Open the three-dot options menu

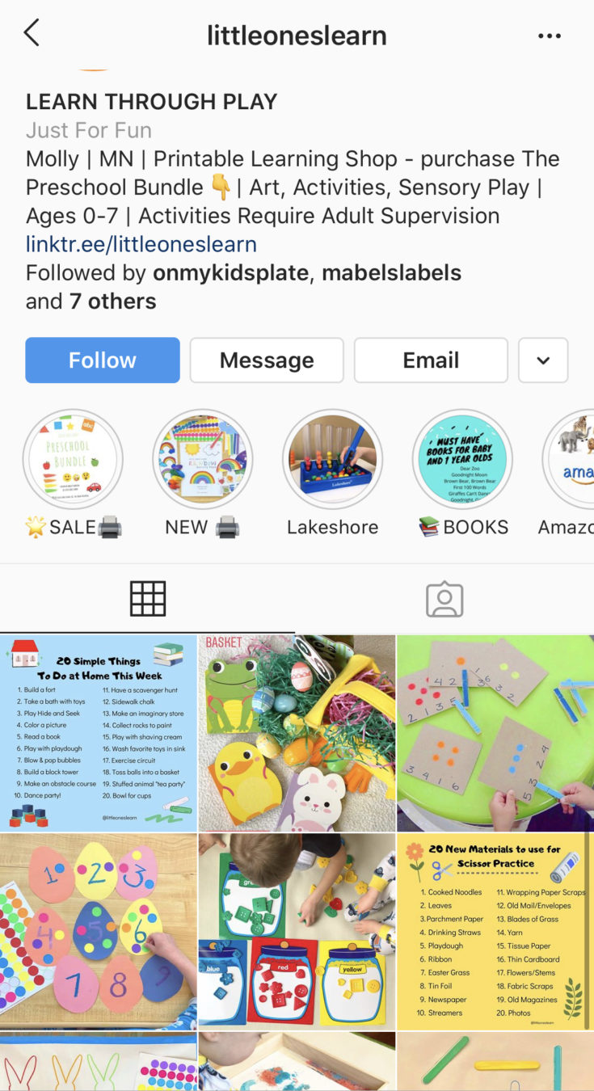click(x=550, y=36)
